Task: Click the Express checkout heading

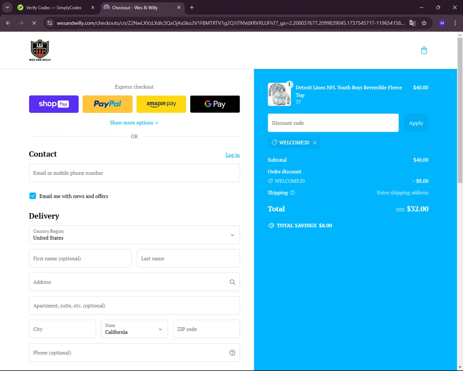Action: click(134, 87)
